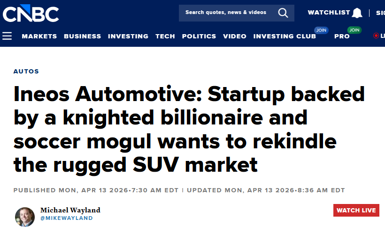The height and width of the screenshot is (233, 385).
Task: Open the Business menu
Action: click(82, 36)
